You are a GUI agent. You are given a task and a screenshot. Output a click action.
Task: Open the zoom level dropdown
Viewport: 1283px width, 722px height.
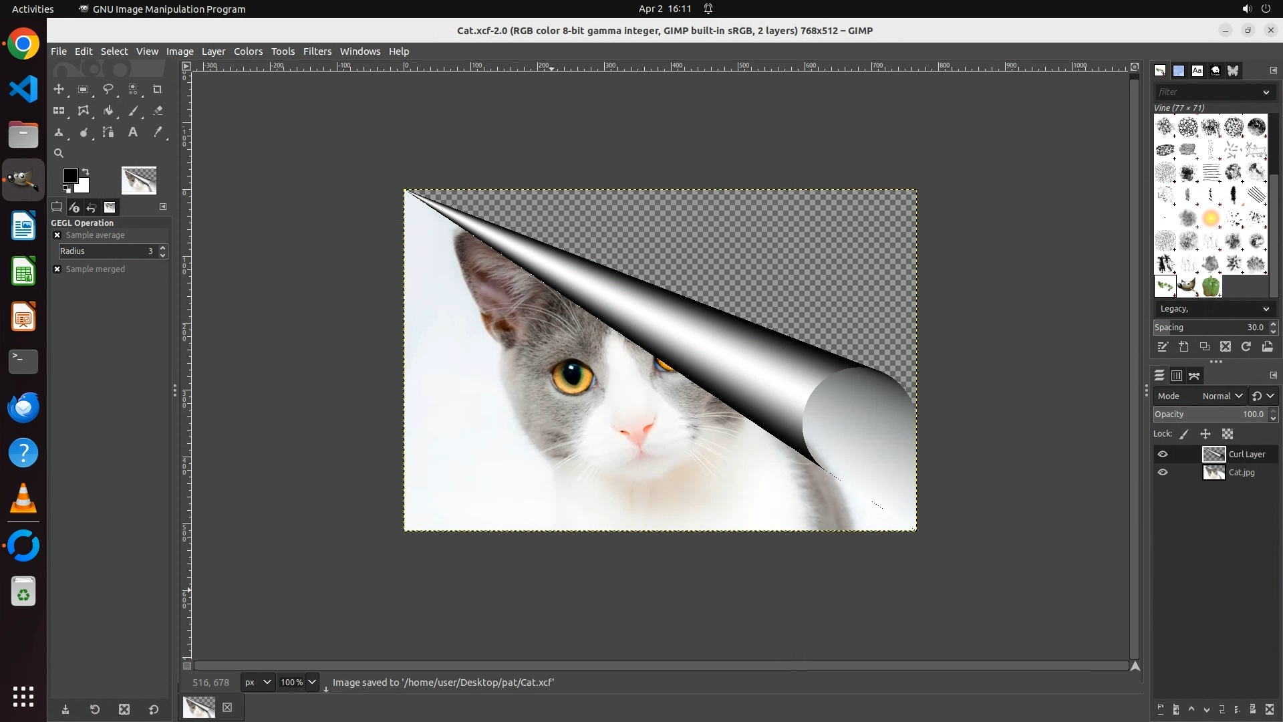311,682
